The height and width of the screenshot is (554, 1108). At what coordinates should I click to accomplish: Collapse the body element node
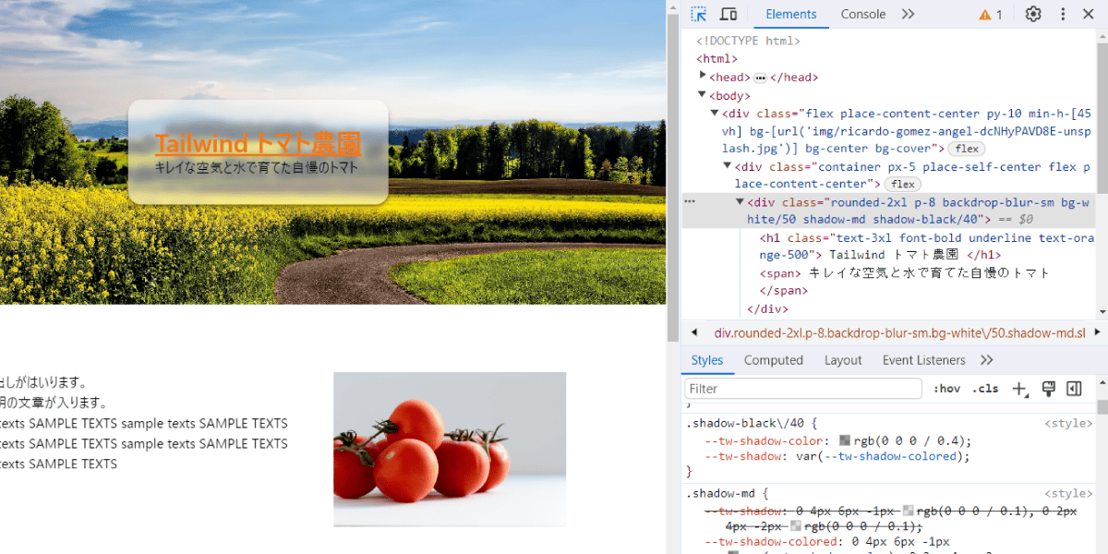[703, 94]
